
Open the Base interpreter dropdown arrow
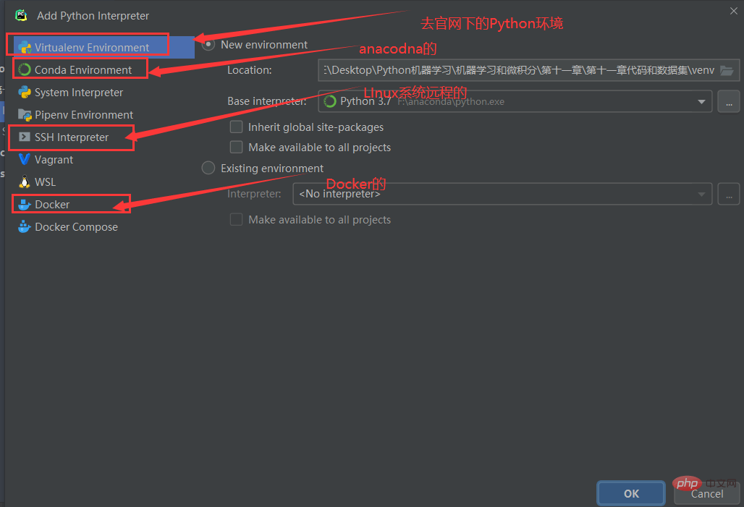tap(701, 101)
